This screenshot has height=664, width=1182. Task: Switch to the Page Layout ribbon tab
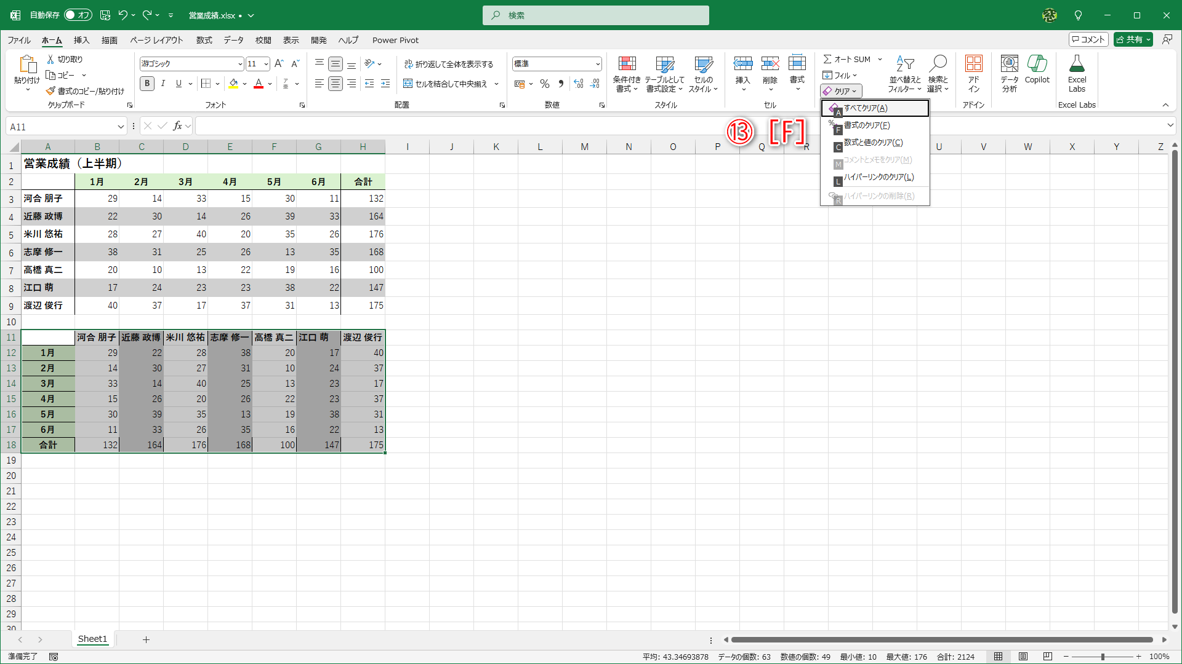pyautogui.click(x=156, y=40)
